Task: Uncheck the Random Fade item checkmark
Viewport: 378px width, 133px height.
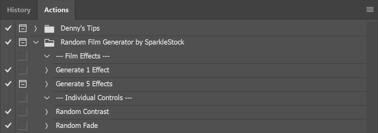Action: (x=8, y=125)
